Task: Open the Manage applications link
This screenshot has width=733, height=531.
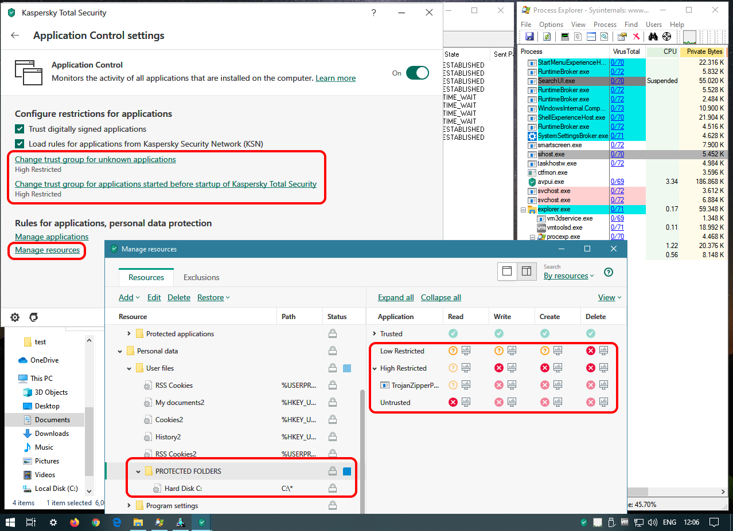Action: 52,237
